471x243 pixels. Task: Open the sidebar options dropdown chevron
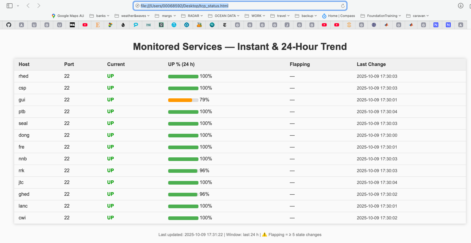coord(18,6)
